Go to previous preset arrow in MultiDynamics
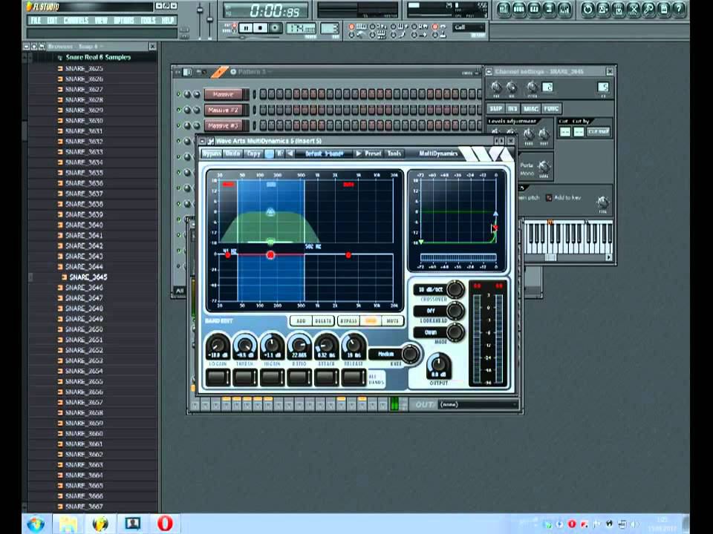The height and width of the screenshot is (534, 713). click(x=290, y=154)
